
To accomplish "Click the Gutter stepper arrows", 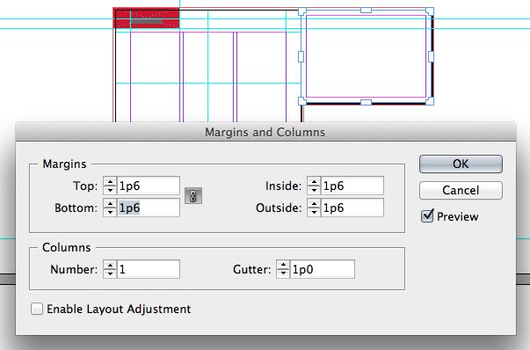I will [283, 269].
